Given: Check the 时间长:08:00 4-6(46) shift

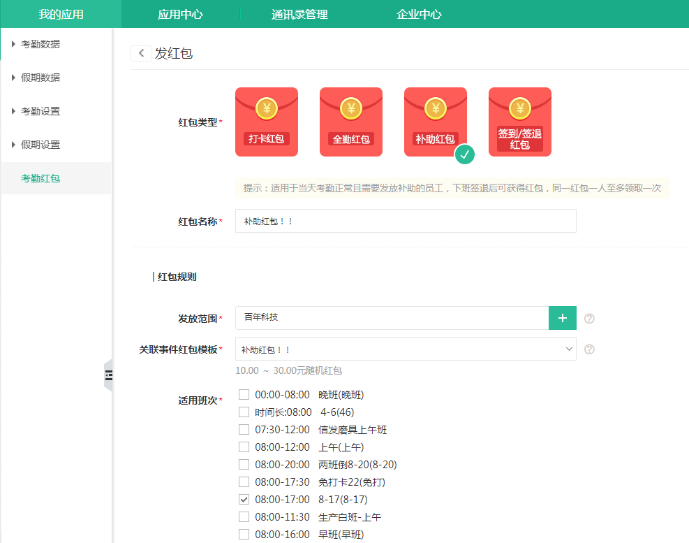Looking at the screenshot, I should [244, 412].
